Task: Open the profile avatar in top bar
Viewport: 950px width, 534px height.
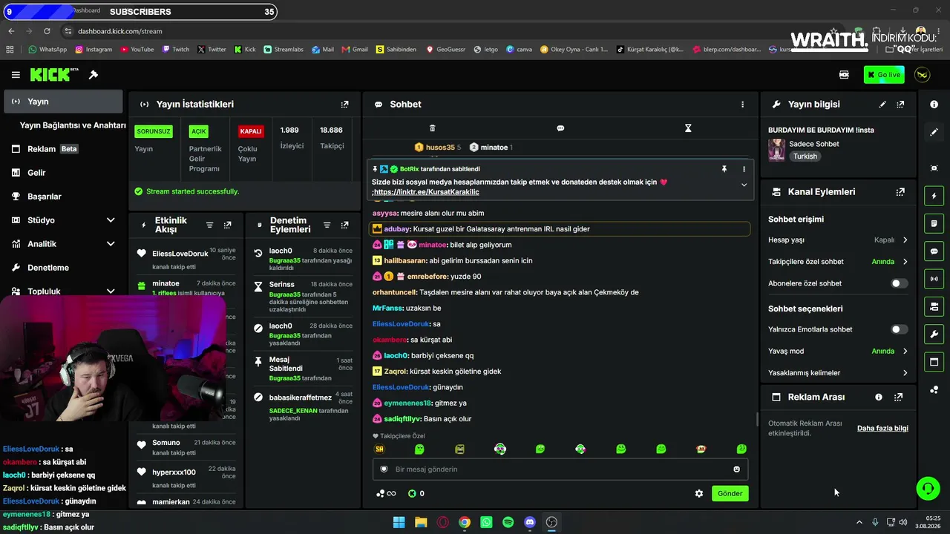Action: (x=923, y=75)
